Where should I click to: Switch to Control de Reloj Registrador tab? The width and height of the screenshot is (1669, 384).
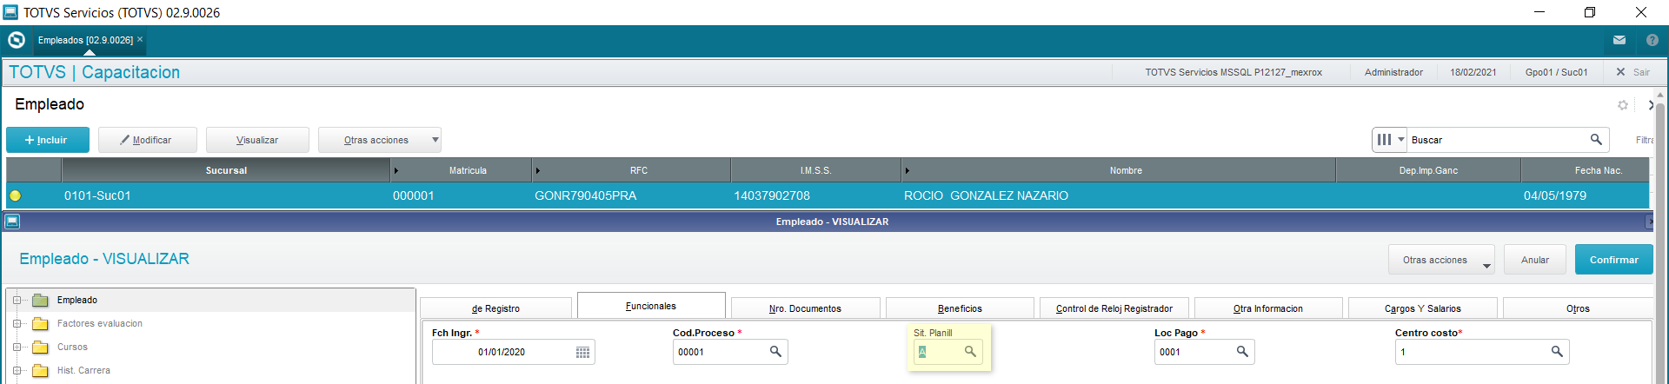(x=1114, y=308)
